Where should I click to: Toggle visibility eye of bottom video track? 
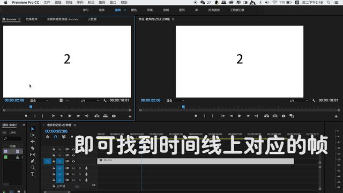coord(73,161)
